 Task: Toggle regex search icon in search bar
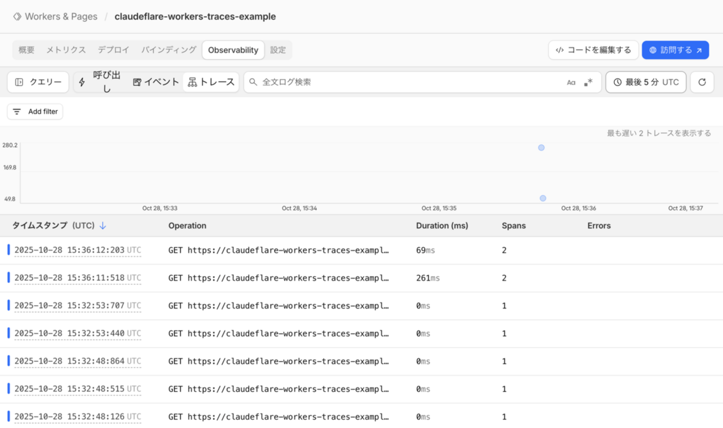click(588, 82)
